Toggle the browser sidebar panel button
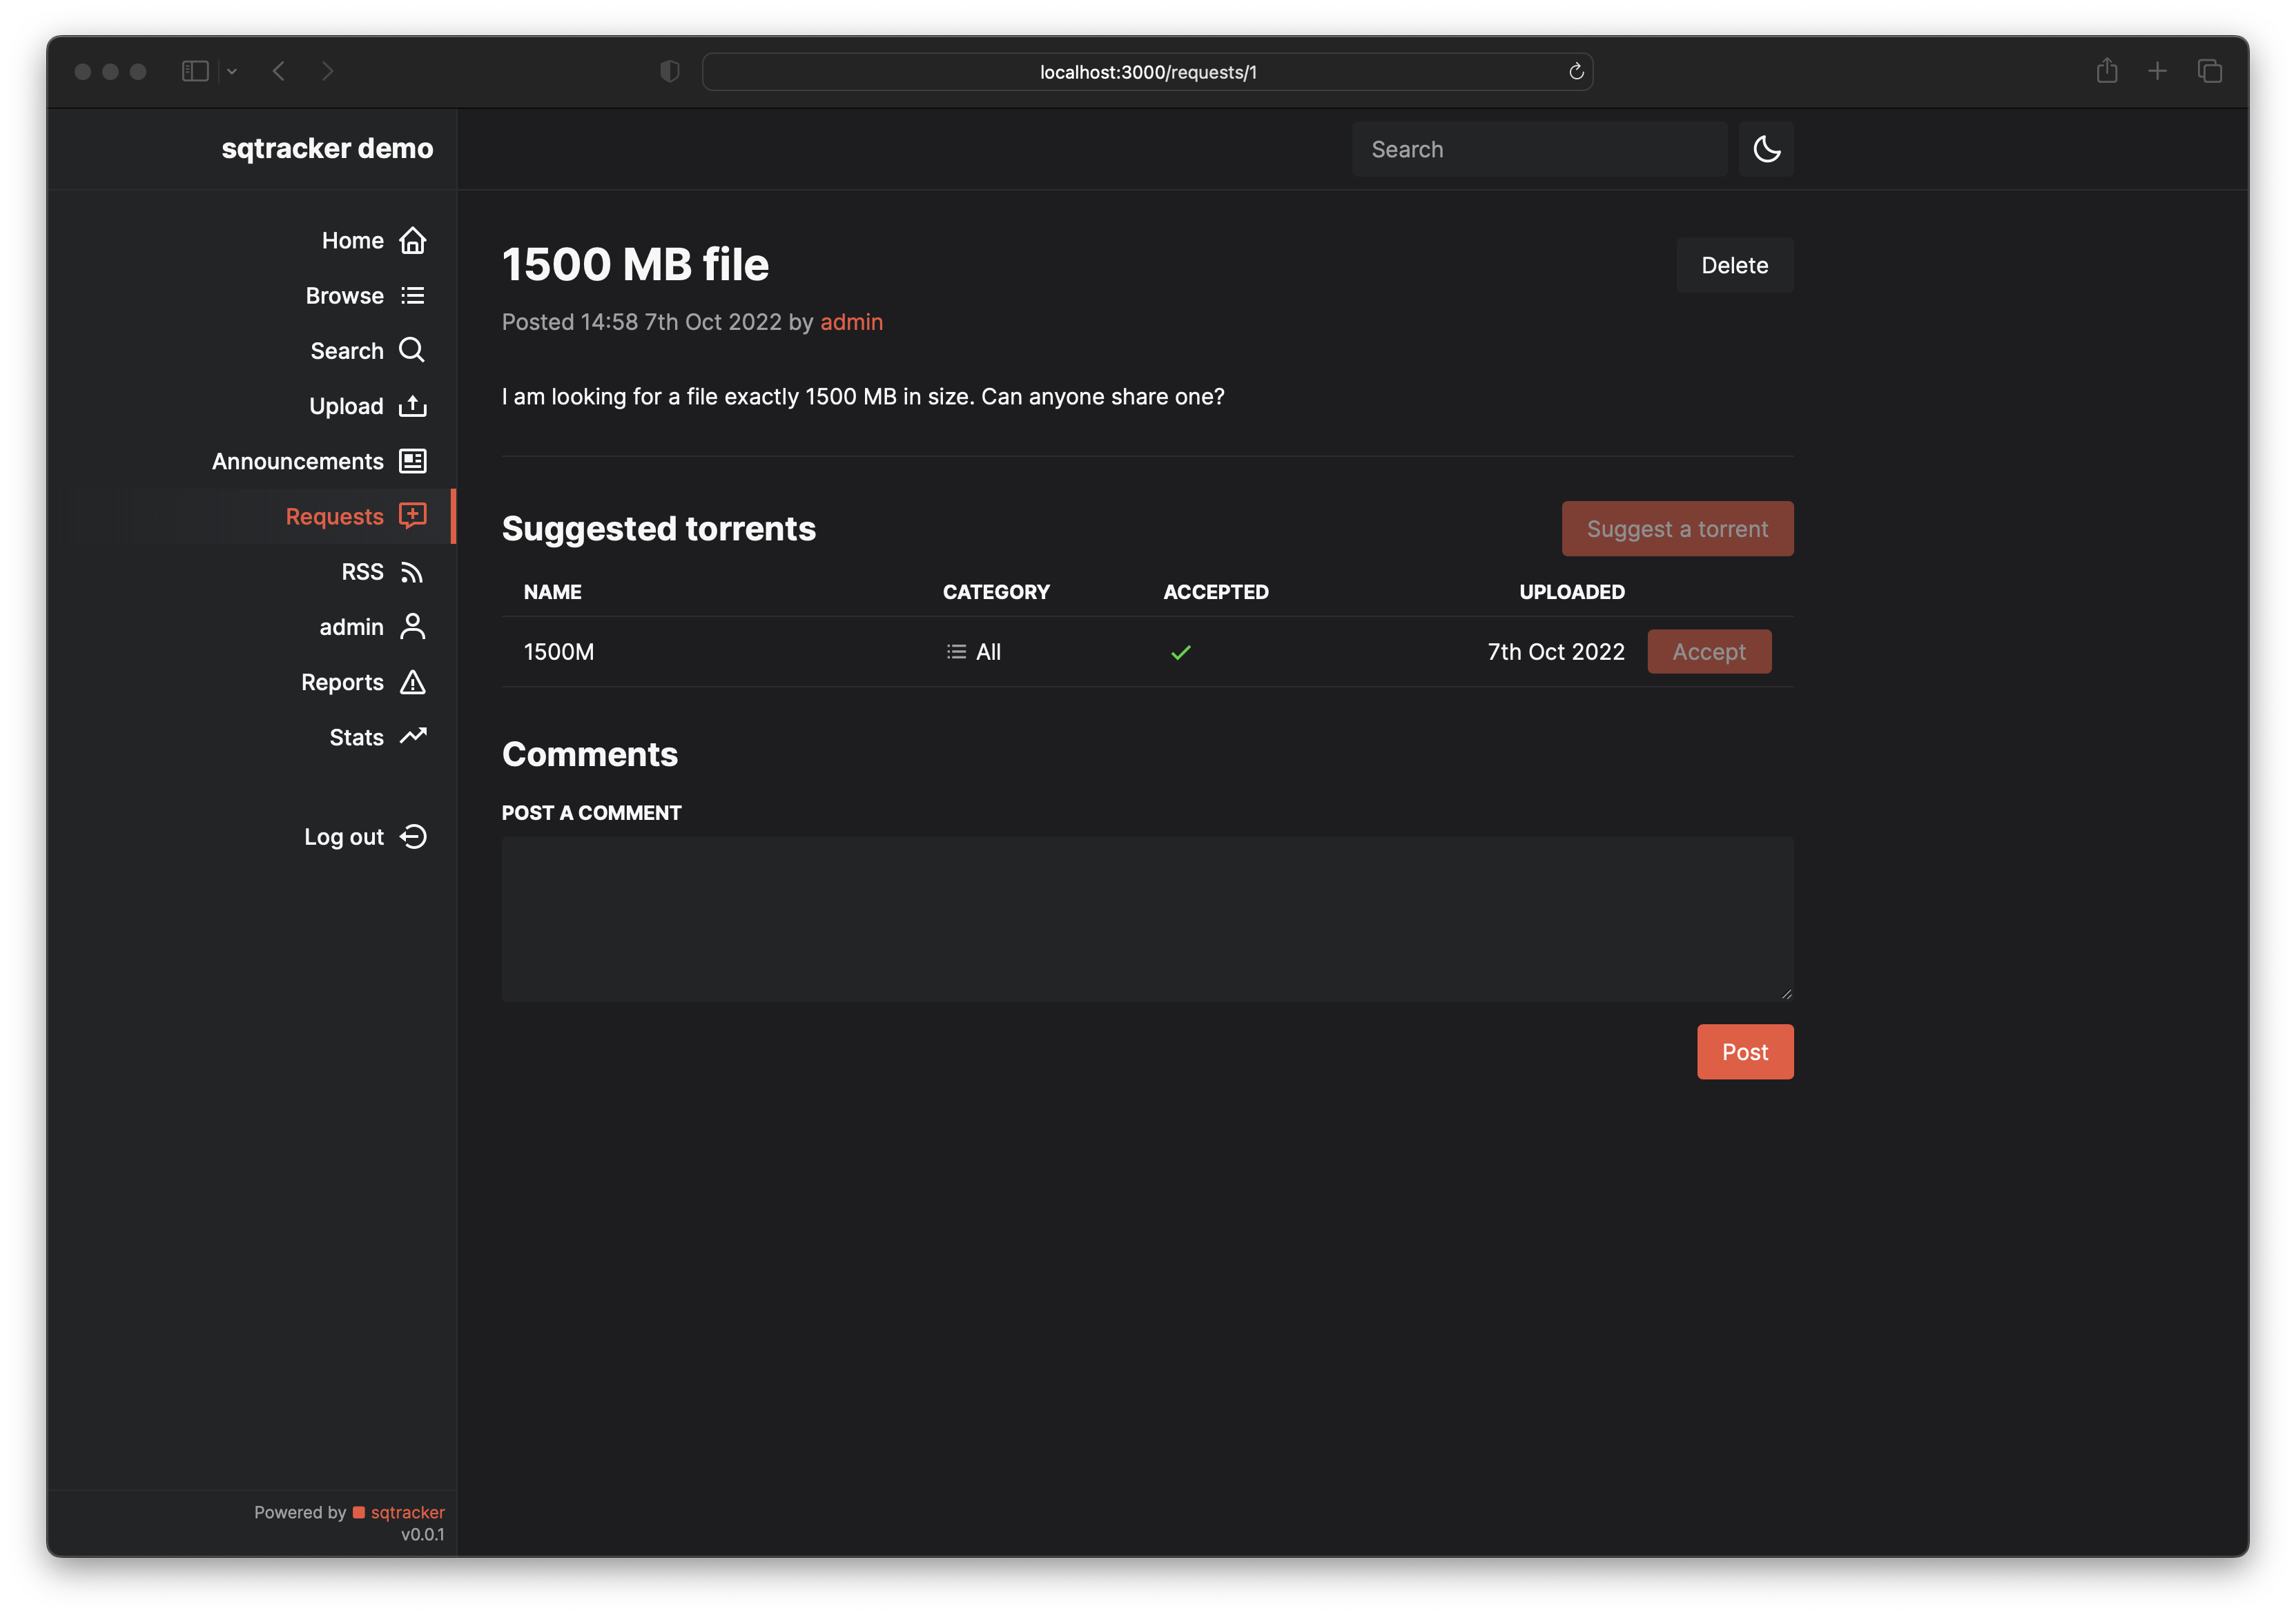The height and width of the screenshot is (1615, 2296). 195,71
